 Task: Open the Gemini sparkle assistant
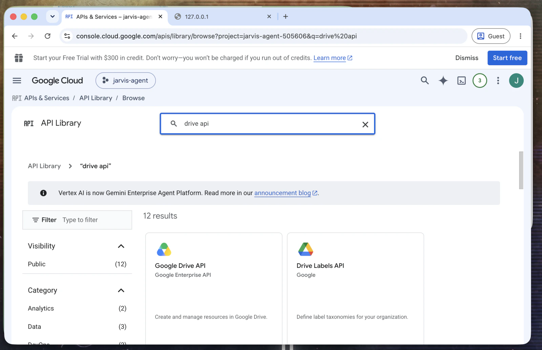tap(443, 80)
